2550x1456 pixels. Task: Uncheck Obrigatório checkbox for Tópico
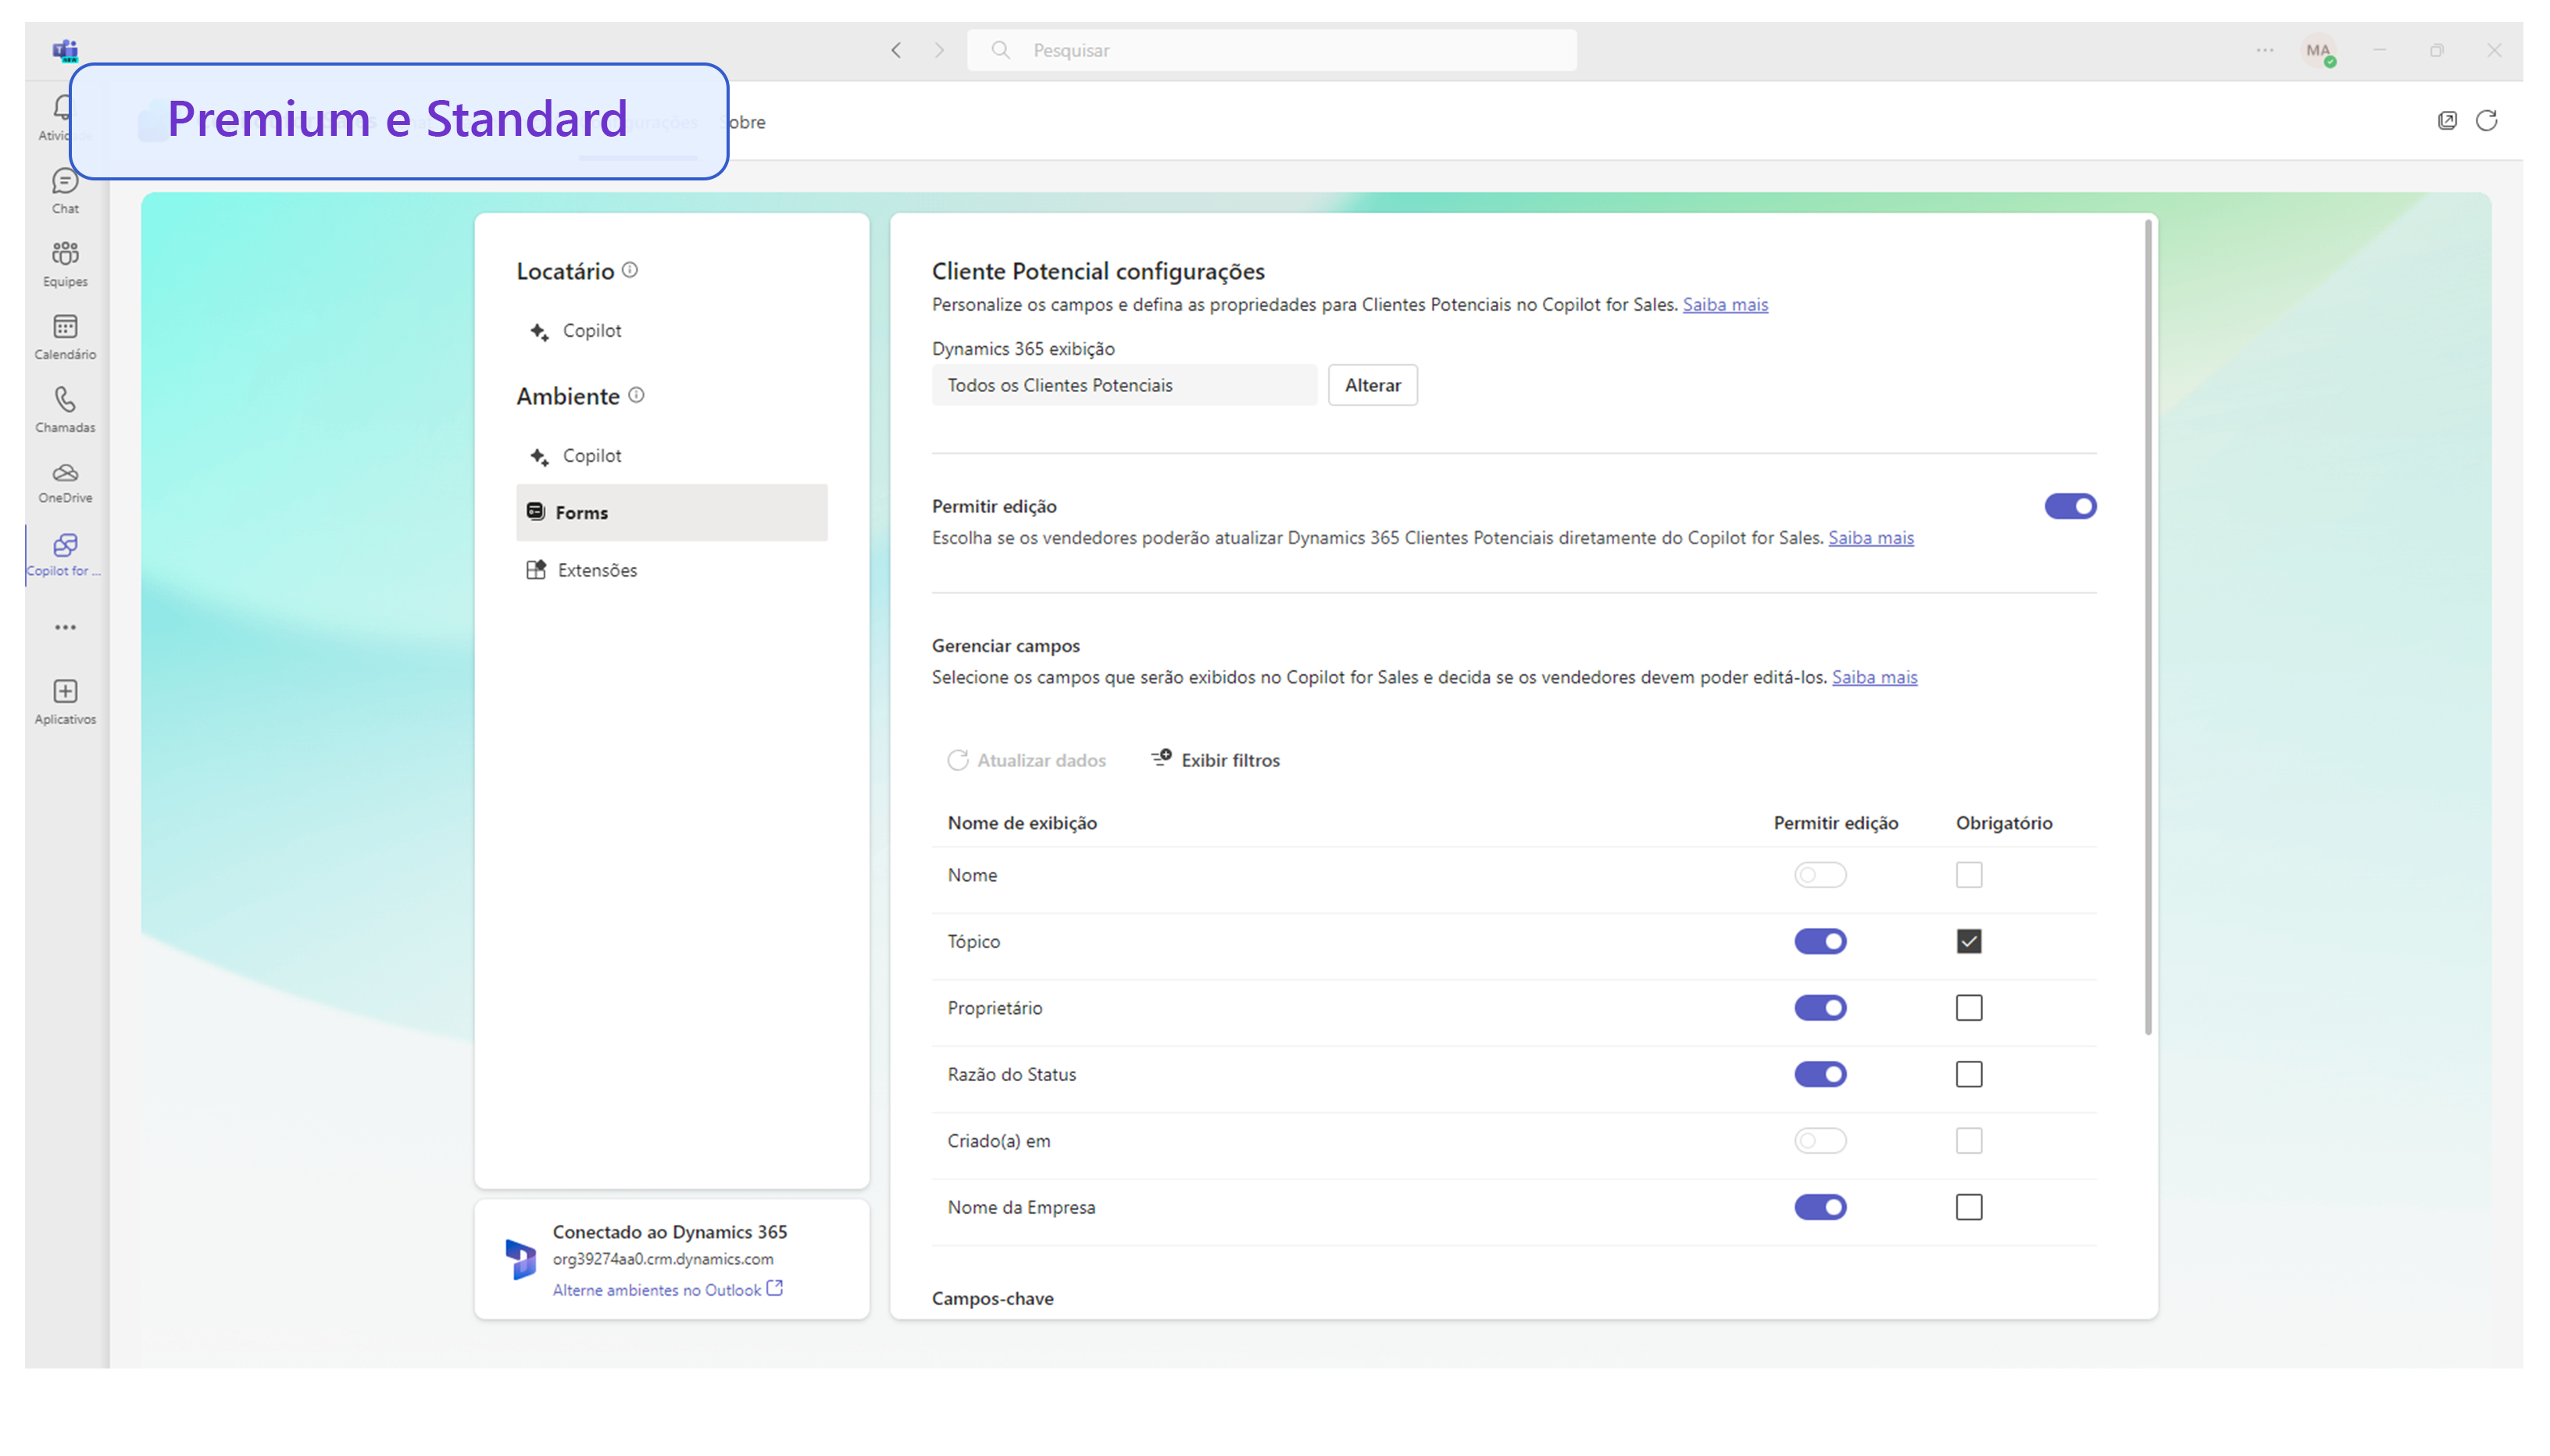pos(1967,940)
